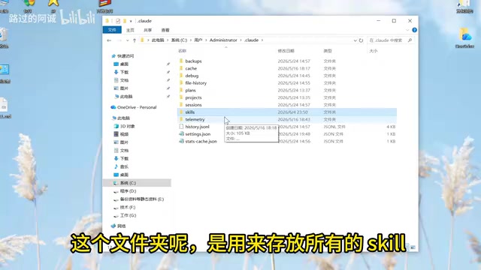Screen dimensions: 481x270
Task: Expand the ribbon with the chevron
Action: (407, 30)
